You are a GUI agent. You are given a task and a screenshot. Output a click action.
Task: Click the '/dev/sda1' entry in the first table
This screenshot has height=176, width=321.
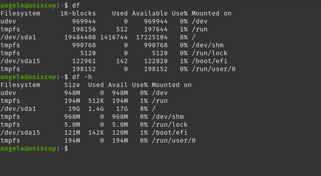[x=18, y=37]
